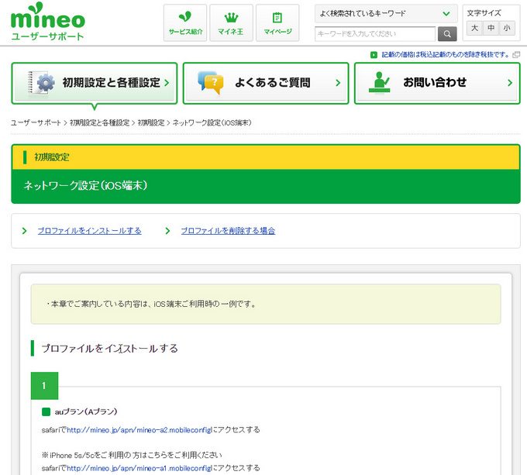Click the iPhone 5s/5c note text
This screenshot has height=475, width=527.
(132, 455)
